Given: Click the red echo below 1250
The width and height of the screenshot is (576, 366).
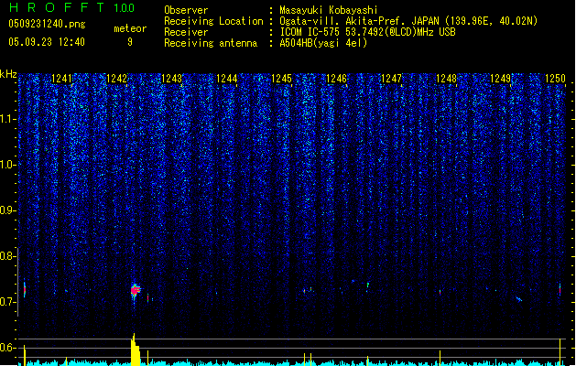Looking at the screenshot, I should [x=560, y=289].
